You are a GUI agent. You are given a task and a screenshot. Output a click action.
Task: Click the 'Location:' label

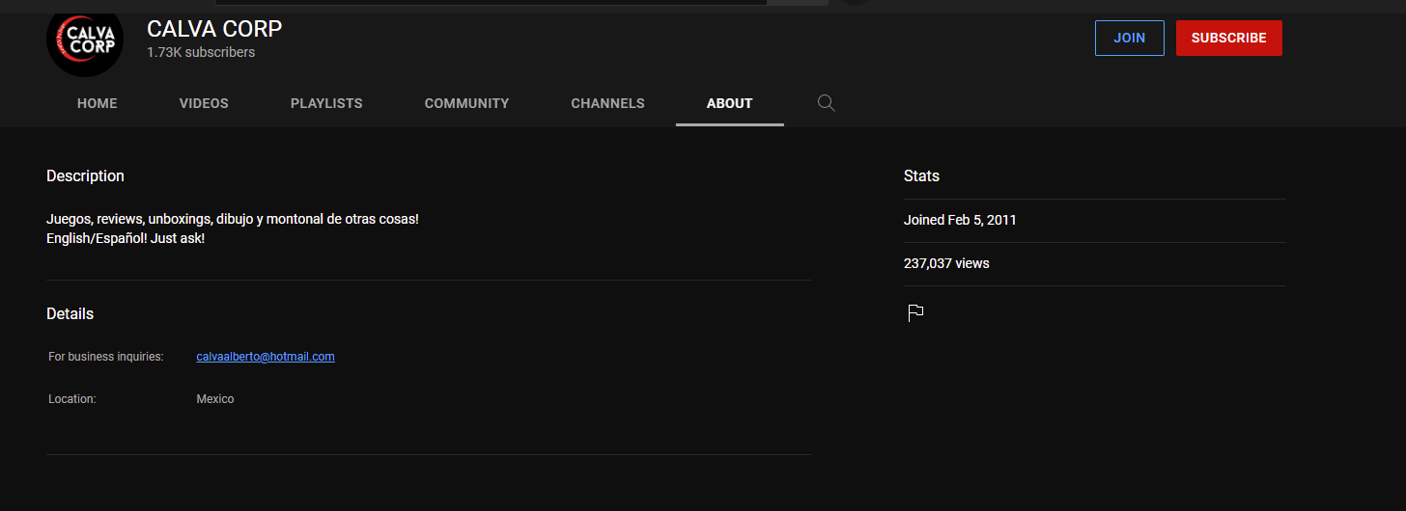click(x=72, y=399)
